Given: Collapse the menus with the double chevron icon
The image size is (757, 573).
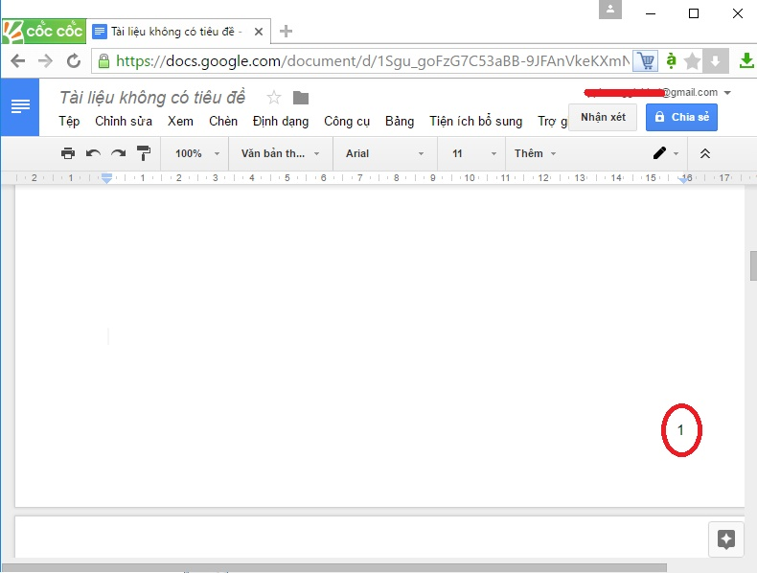Looking at the screenshot, I should 705,153.
